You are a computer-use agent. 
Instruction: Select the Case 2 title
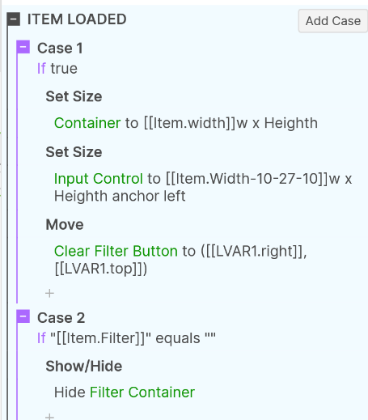click(61, 318)
